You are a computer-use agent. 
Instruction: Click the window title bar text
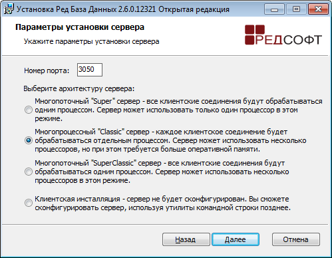coord(123,9)
